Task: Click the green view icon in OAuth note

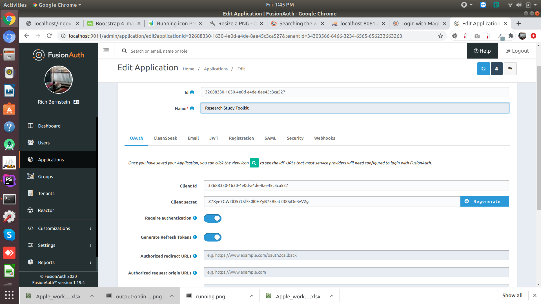Action: pyautogui.click(x=254, y=163)
